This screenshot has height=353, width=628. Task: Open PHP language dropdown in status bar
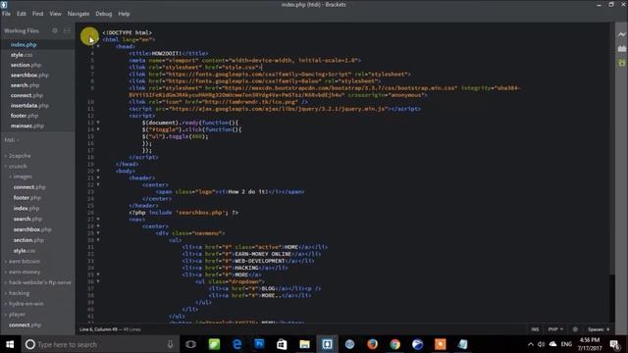click(555, 329)
